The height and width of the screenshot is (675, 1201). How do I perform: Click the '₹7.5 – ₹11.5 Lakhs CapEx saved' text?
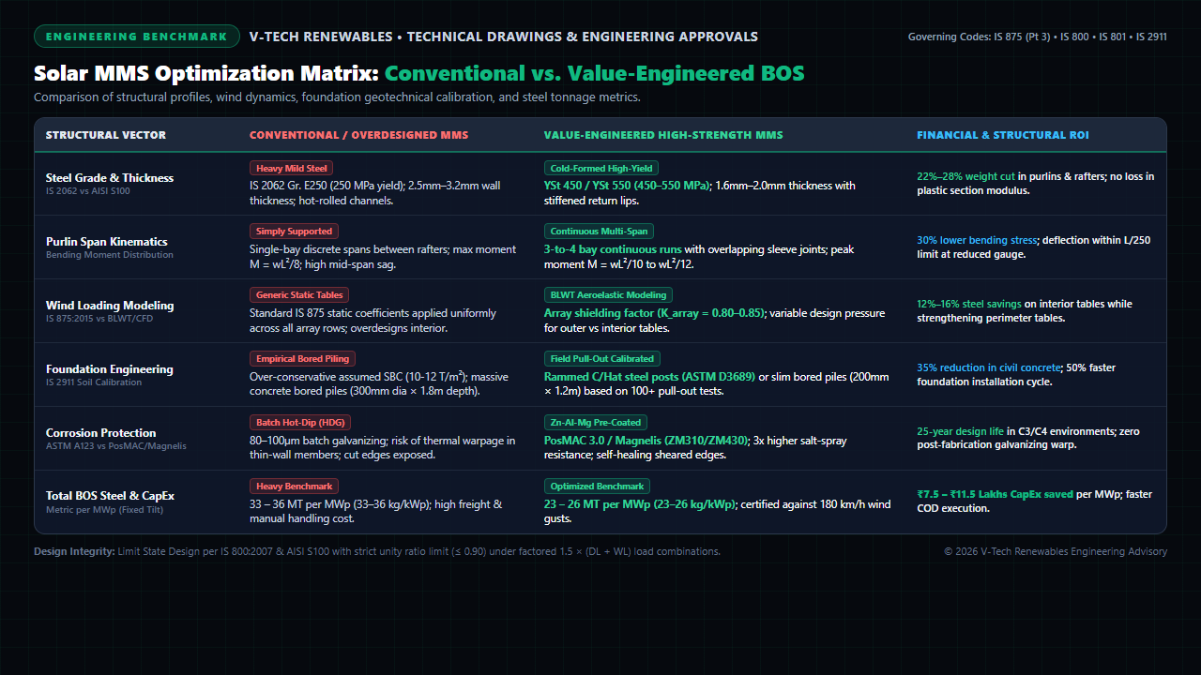tap(995, 494)
